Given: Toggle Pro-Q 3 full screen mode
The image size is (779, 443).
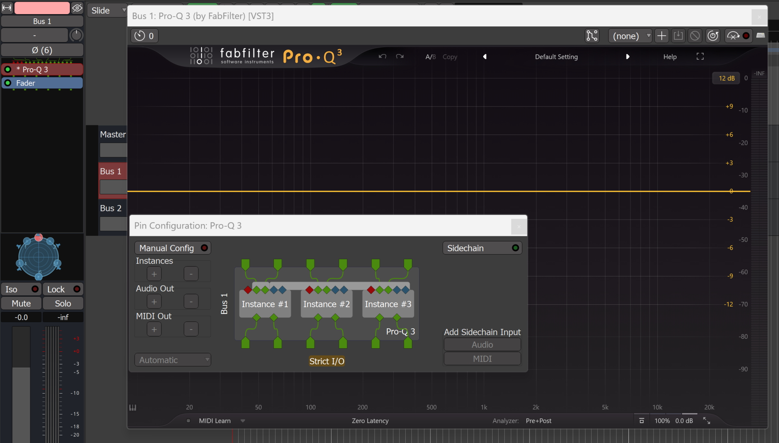Looking at the screenshot, I should click(700, 56).
